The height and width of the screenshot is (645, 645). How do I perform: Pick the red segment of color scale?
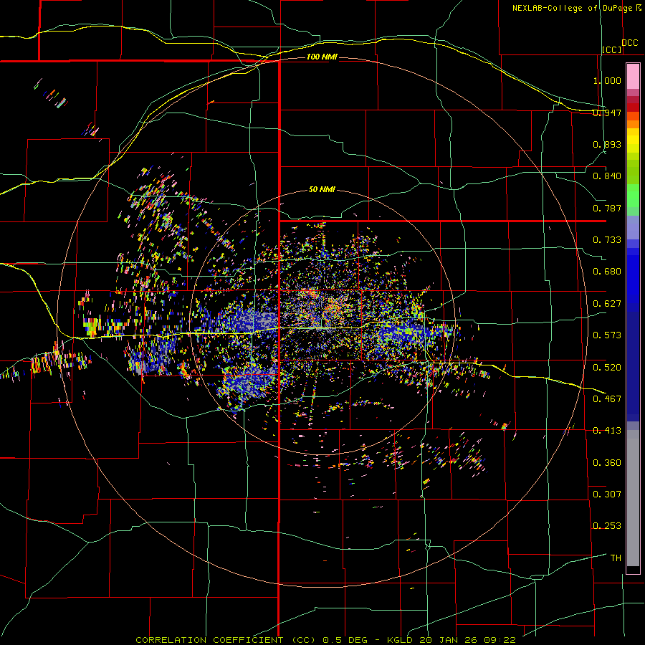click(x=633, y=107)
